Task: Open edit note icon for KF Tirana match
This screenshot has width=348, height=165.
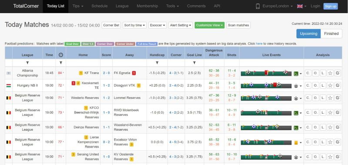Action: point(338,73)
